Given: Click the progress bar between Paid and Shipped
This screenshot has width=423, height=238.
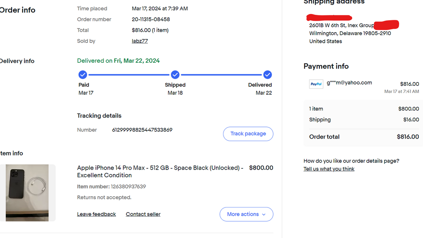Looking at the screenshot, I should coord(129,75).
